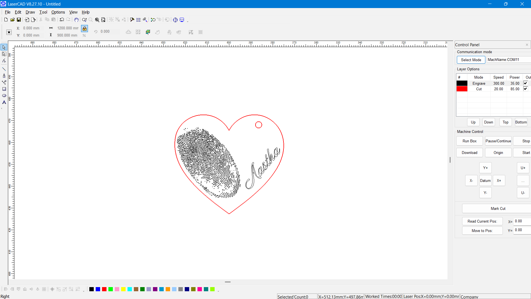Screen dimensions: 531x299
Task: Click the Pause/Continue button
Action: coord(498,141)
